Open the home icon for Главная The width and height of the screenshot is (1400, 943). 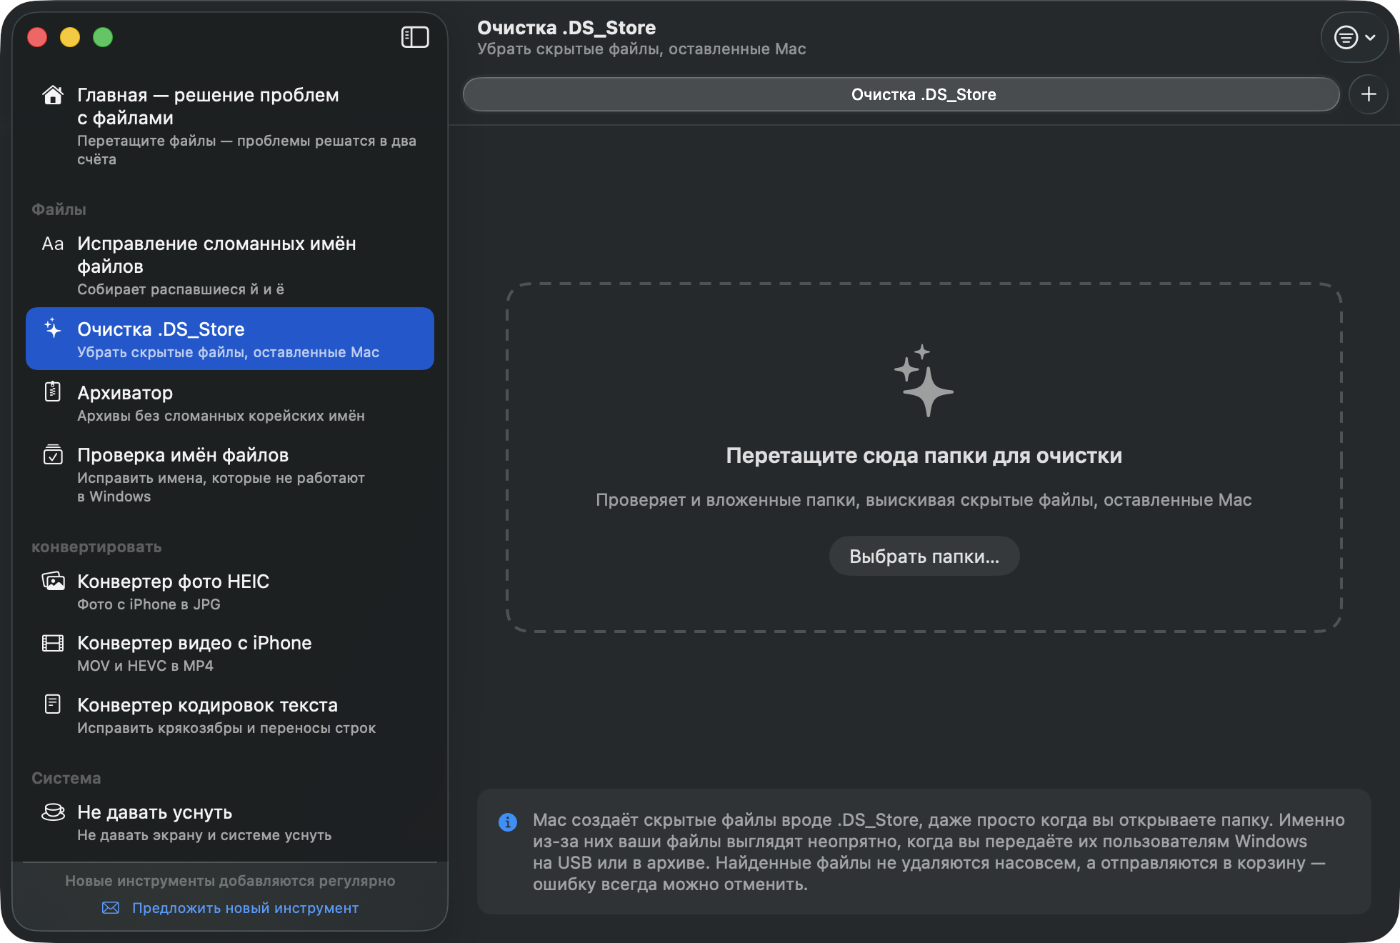(53, 95)
